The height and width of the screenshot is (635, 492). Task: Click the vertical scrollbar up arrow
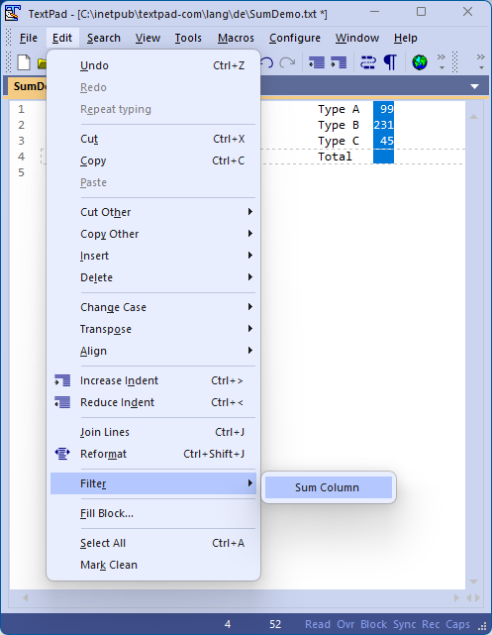(x=474, y=117)
